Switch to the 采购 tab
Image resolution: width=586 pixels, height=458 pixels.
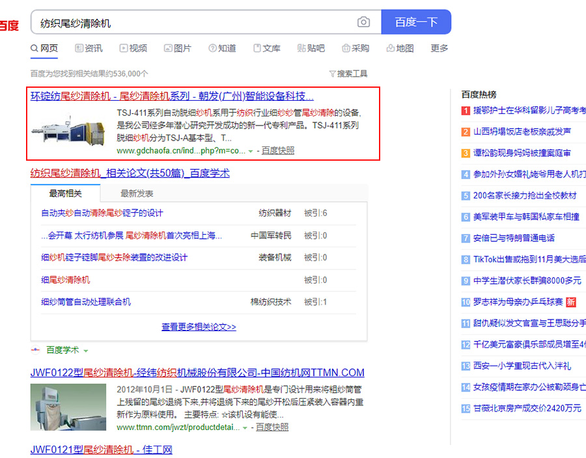[356, 49]
